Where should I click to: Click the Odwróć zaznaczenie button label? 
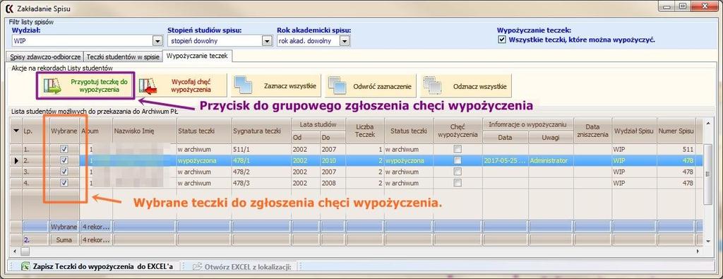coord(382,86)
